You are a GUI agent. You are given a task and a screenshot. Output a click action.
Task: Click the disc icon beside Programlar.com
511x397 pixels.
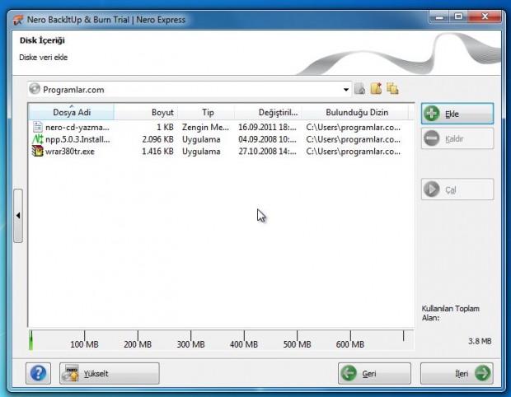coord(35,89)
